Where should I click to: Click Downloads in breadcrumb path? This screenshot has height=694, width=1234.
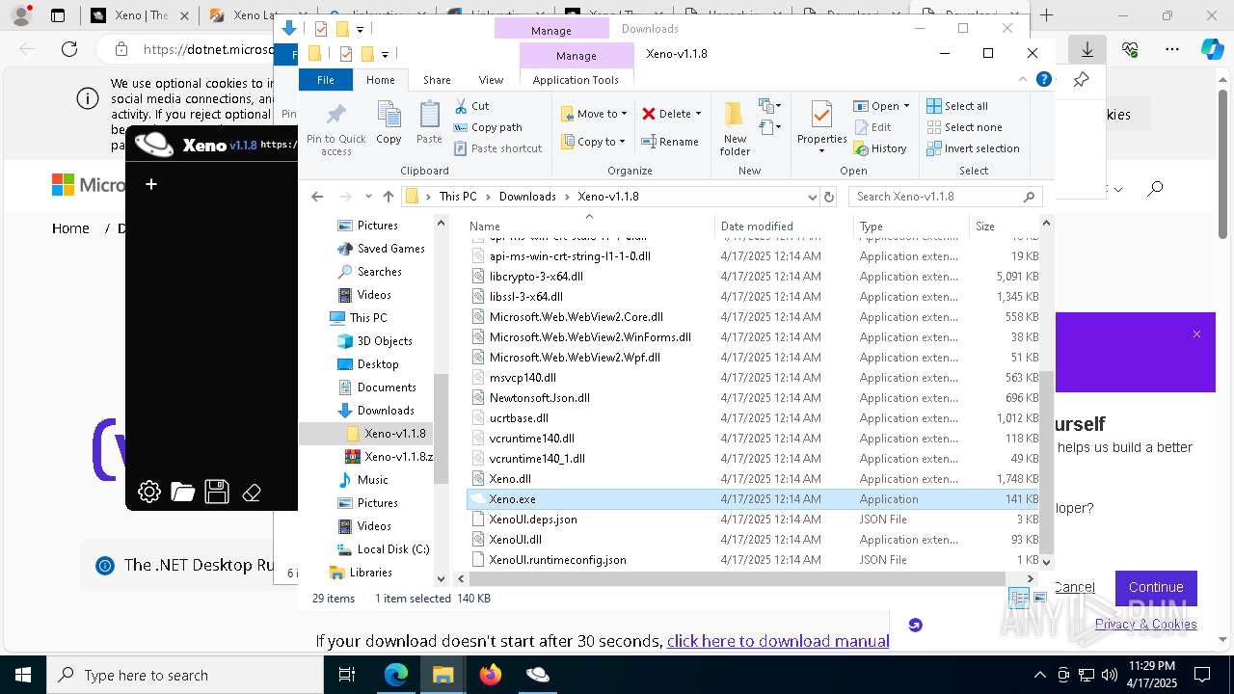527,197
